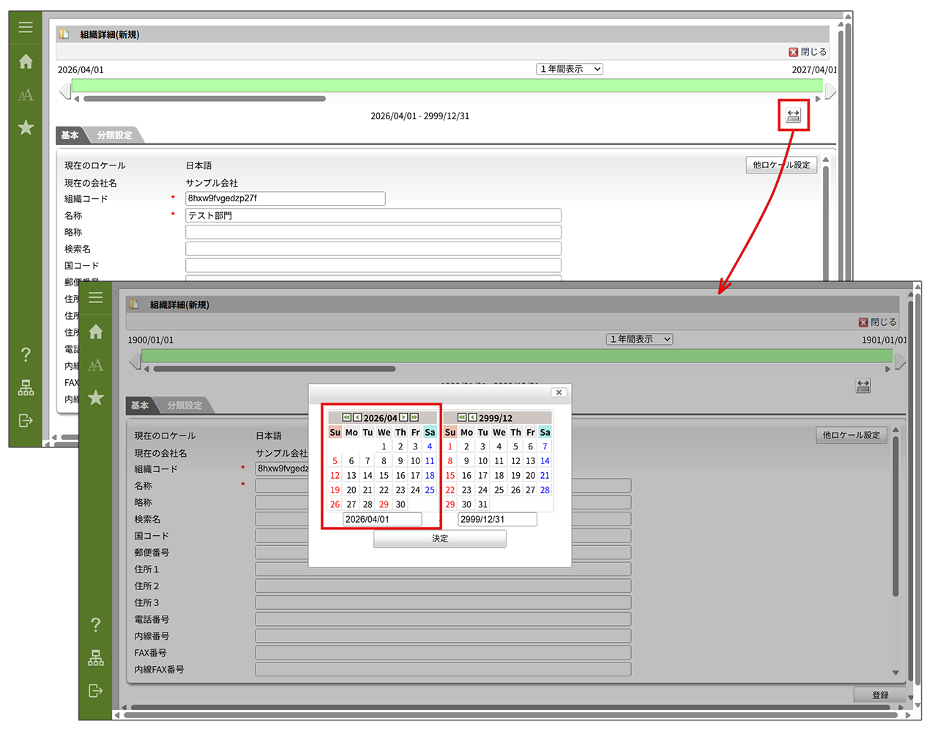Image resolution: width=932 pixels, height=732 pixels.
Task: Select the 基本 tab in background window
Action: coord(70,135)
